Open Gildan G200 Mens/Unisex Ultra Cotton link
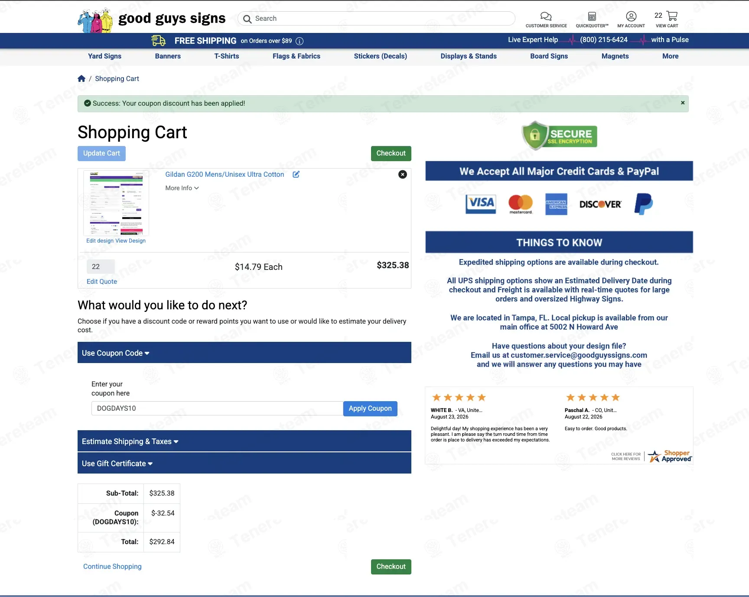The width and height of the screenshot is (749, 597). point(225,174)
